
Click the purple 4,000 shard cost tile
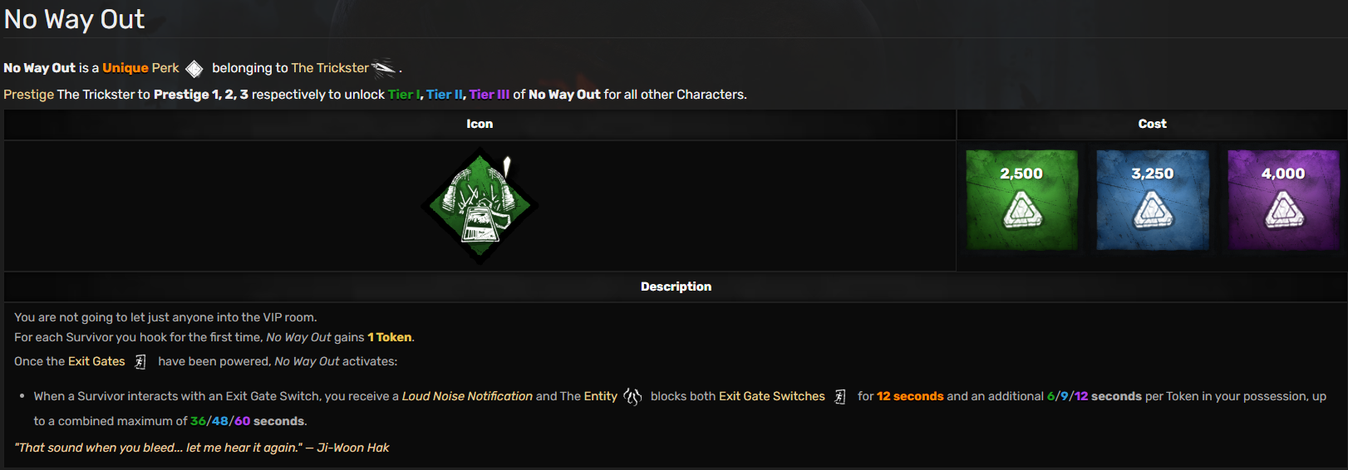pyautogui.click(x=1283, y=200)
